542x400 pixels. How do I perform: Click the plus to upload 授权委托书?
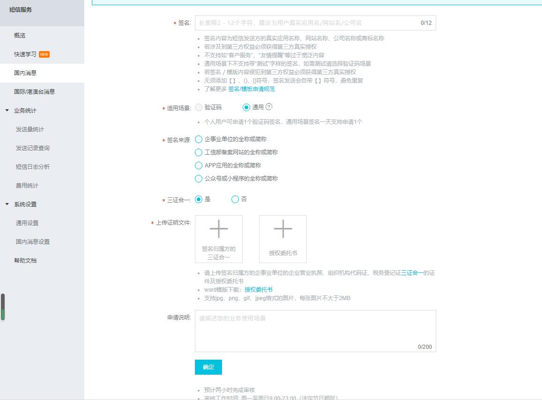pos(283,229)
